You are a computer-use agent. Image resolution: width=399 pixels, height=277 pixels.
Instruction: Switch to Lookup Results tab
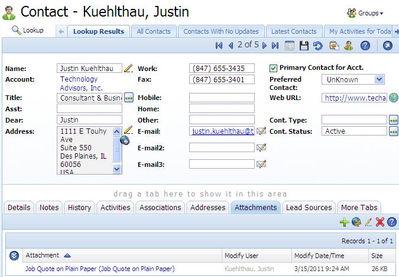point(99,31)
